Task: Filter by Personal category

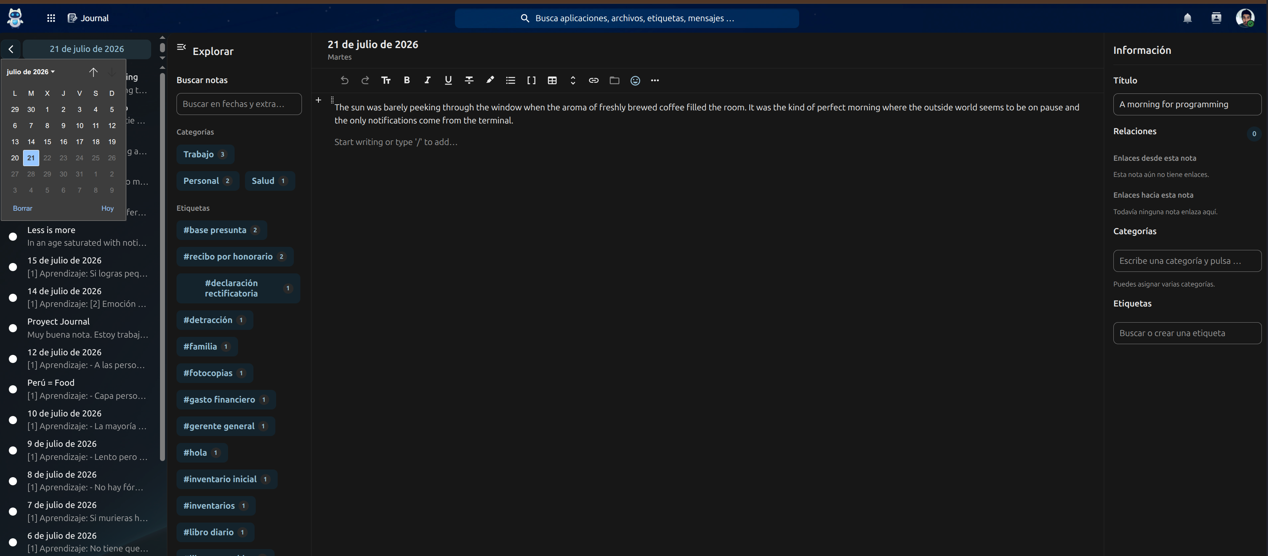Action: 208,181
